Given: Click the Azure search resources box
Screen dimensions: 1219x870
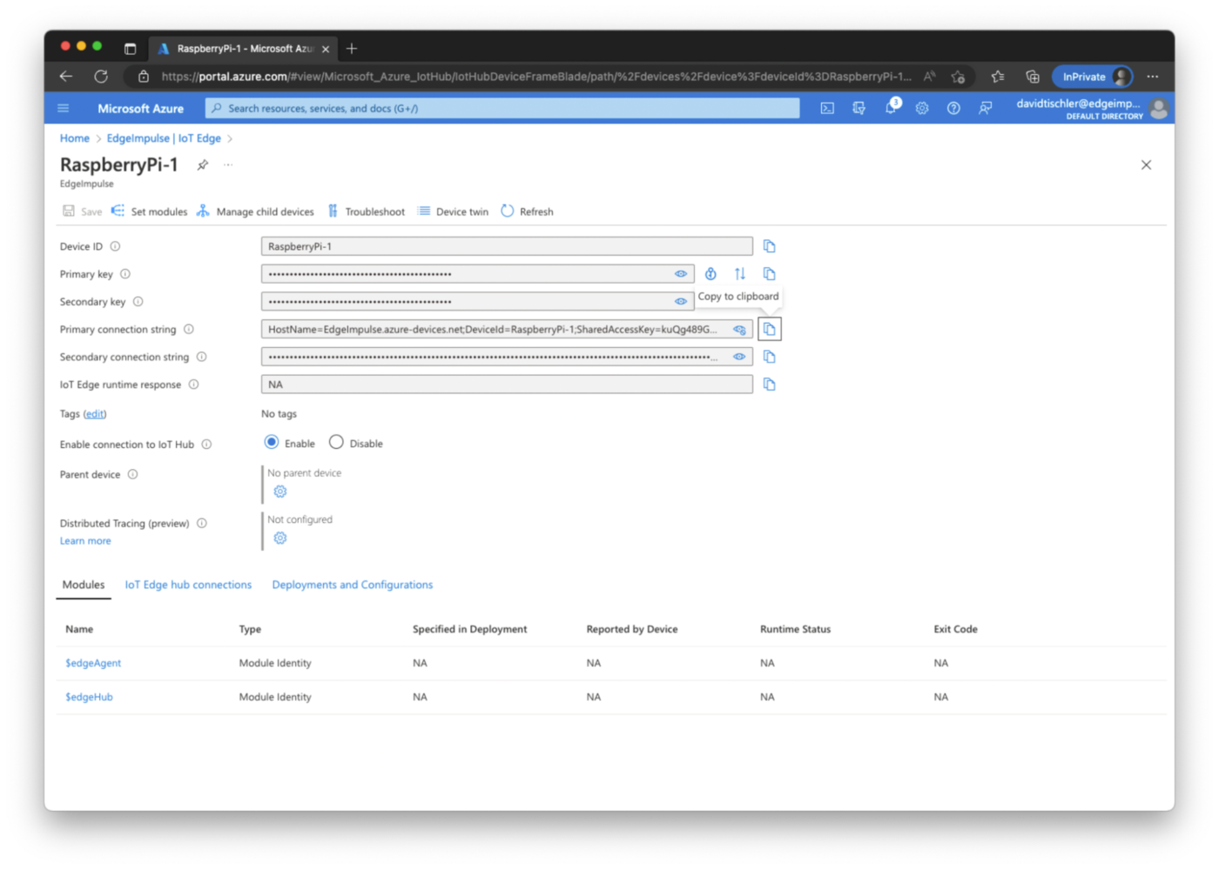Looking at the screenshot, I should 502,108.
